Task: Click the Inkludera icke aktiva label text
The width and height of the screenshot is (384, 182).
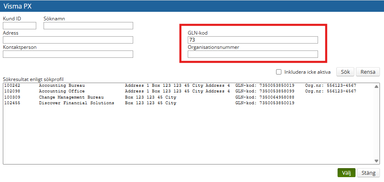Action: coord(307,72)
